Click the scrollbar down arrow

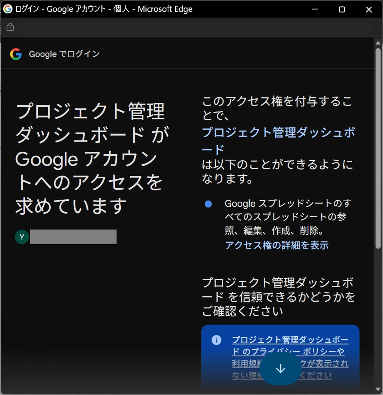click(x=378, y=390)
